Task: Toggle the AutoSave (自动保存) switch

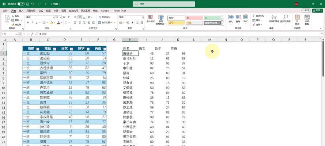Action: (21, 4)
